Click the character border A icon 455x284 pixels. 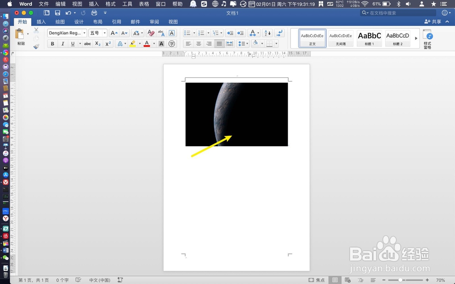tap(172, 33)
